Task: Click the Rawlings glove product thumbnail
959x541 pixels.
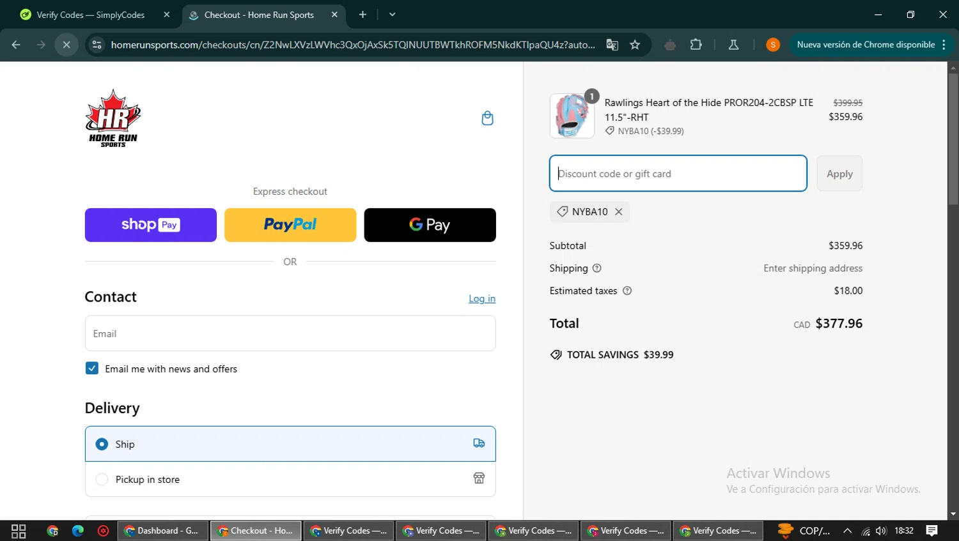Action: pyautogui.click(x=572, y=116)
